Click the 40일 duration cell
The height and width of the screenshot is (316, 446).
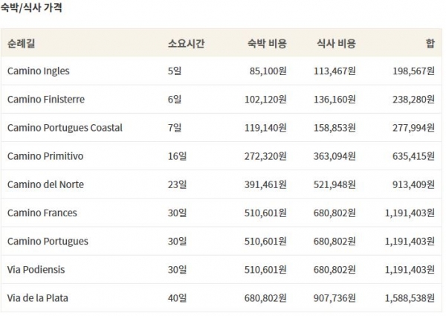click(177, 297)
